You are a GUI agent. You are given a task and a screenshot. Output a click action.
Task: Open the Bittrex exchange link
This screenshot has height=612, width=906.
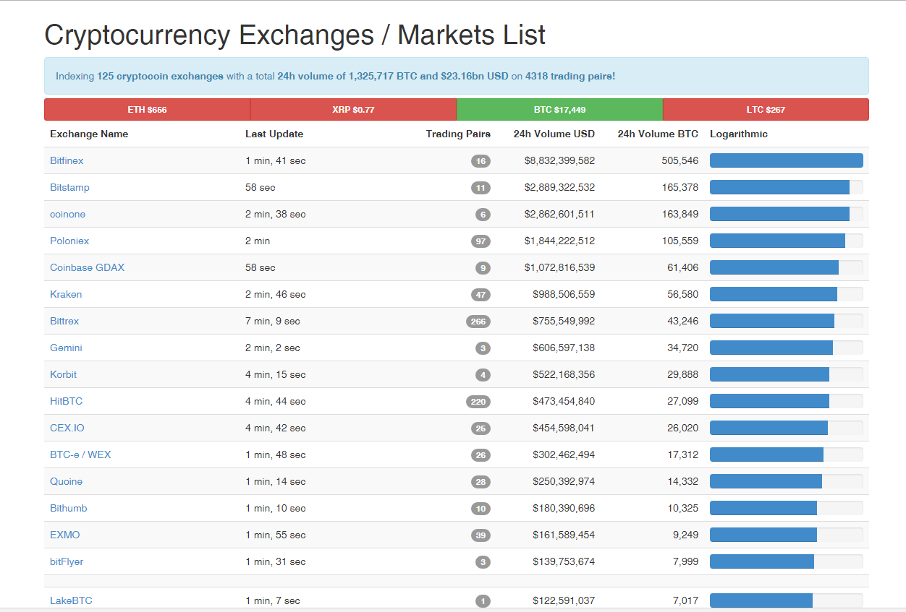coord(64,321)
